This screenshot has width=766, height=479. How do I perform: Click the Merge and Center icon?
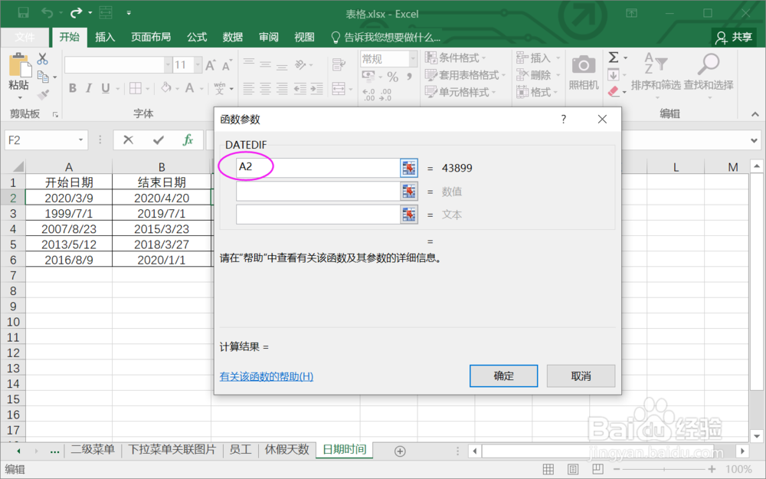(339, 88)
